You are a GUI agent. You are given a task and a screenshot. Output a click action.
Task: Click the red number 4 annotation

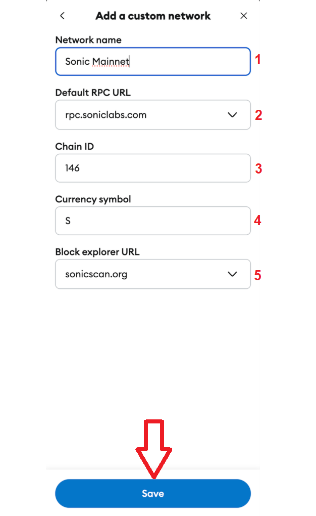point(258,221)
